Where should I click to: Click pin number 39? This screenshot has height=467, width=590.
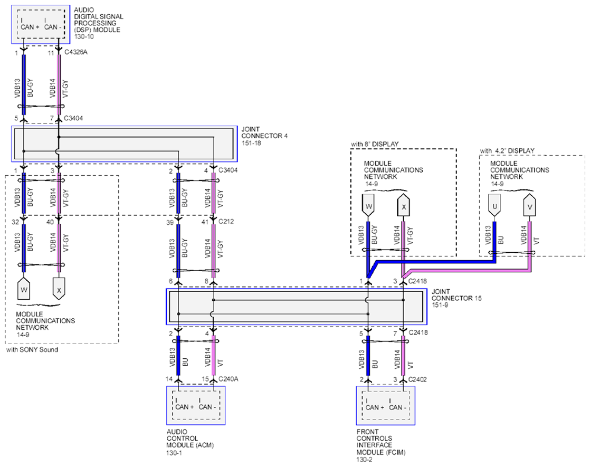click(170, 222)
